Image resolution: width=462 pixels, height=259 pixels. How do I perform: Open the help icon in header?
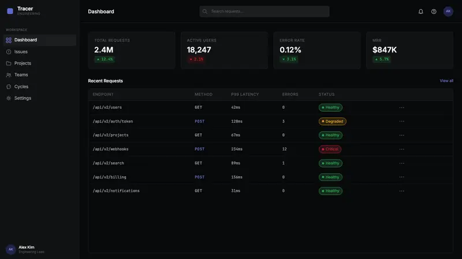pos(434,12)
